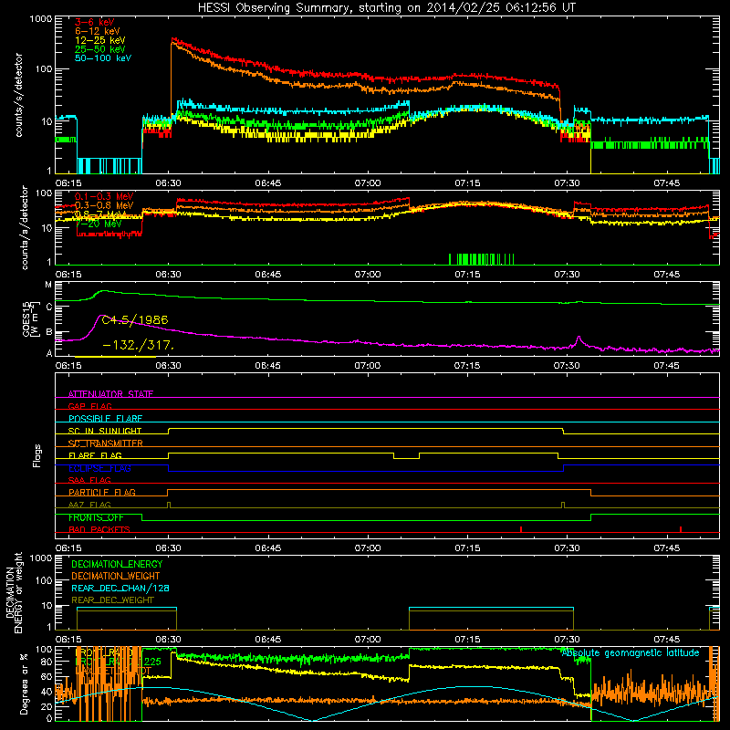Click the Absolute geomagnetic latitude label
This screenshot has height=730, width=730.
tap(631, 653)
